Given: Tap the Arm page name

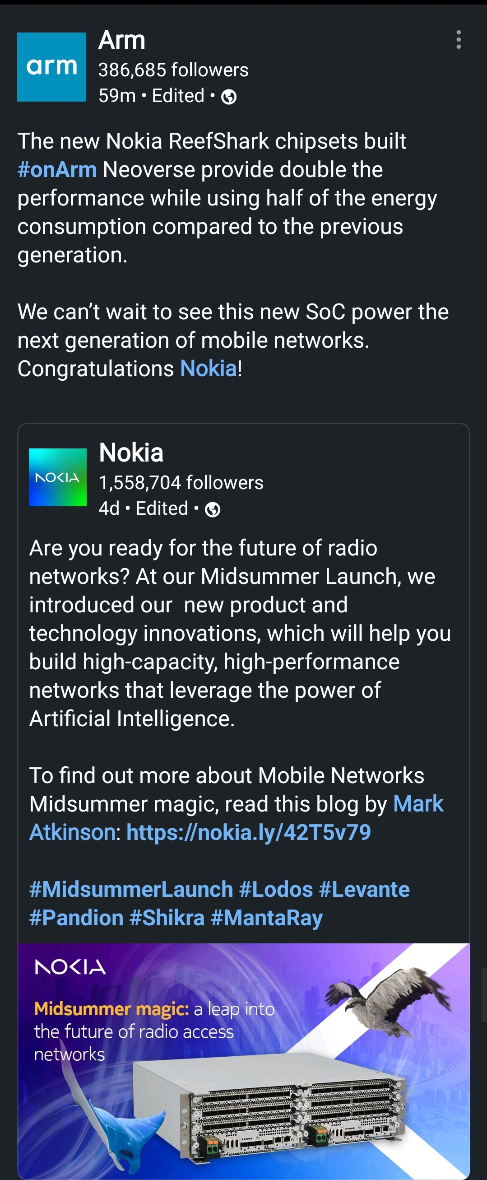Looking at the screenshot, I should point(122,40).
